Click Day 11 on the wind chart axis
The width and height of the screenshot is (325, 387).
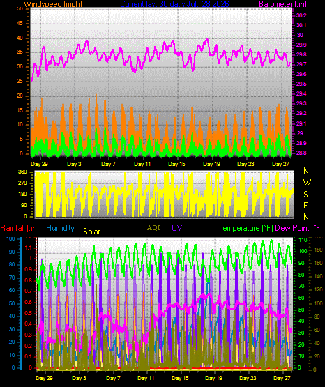pos(142,164)
